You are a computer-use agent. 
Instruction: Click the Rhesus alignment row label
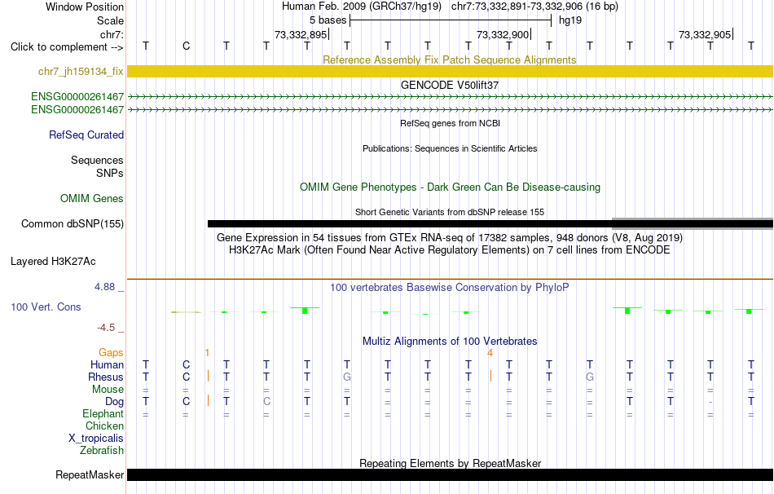point(106,377)
